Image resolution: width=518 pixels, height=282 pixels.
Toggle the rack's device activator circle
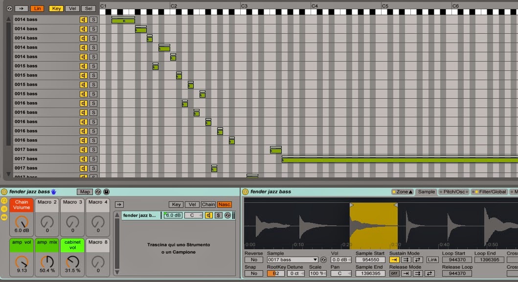coord(4,192)
